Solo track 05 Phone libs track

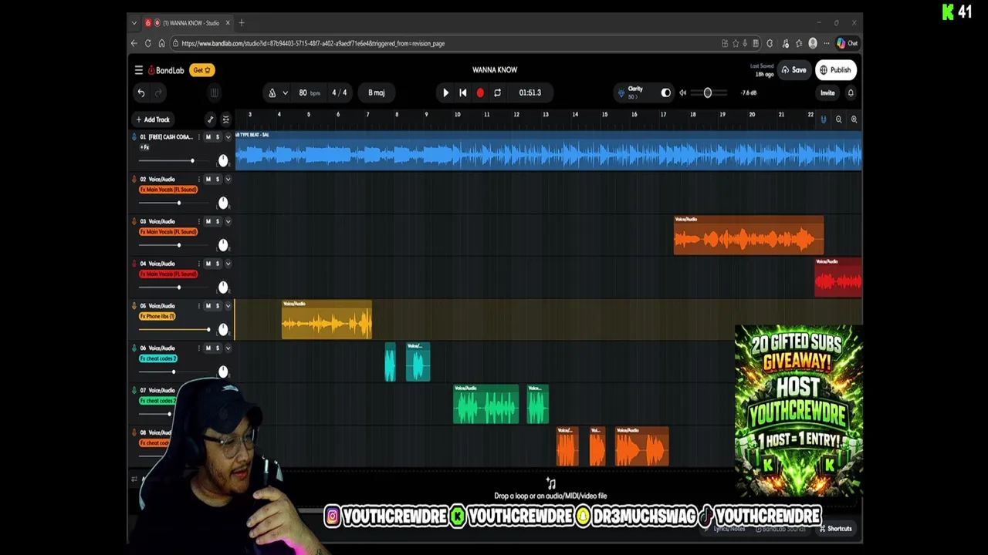pyautogui.click(x=217, y=306)
